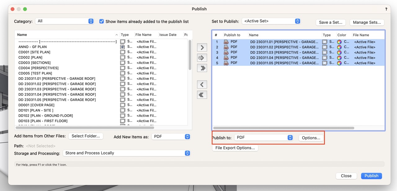The image size is (397, 191).
Task: Uncheck Show items already added checkbox
Action: [x=101, y=21]
